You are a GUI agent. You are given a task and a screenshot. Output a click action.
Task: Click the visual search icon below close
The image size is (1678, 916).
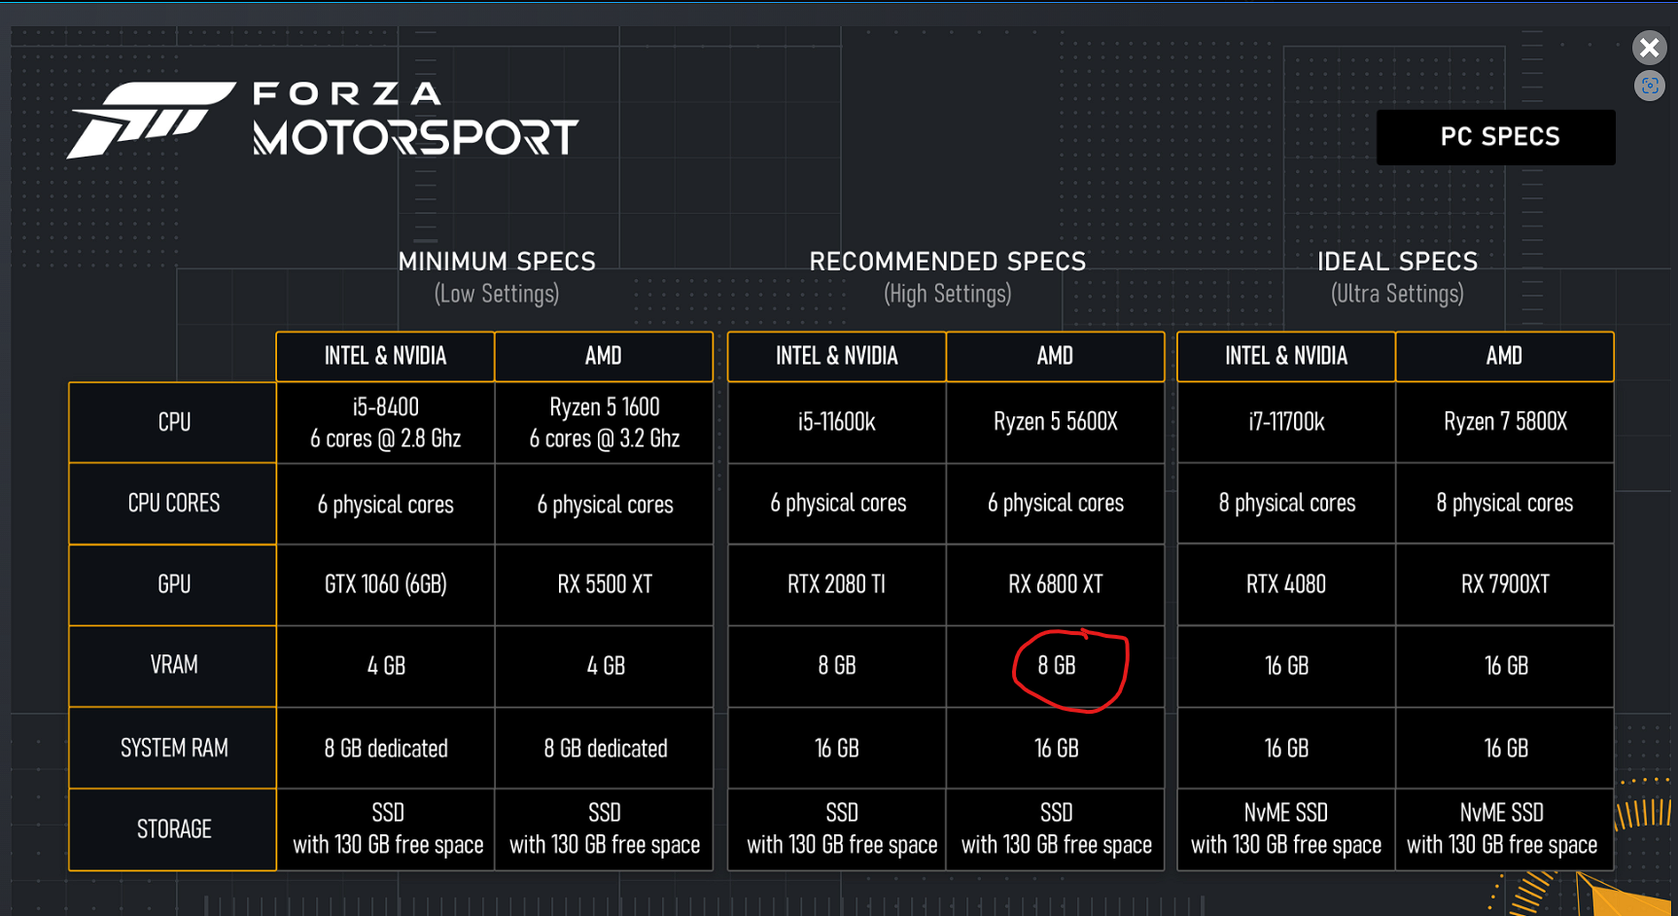pos(1649,86)
